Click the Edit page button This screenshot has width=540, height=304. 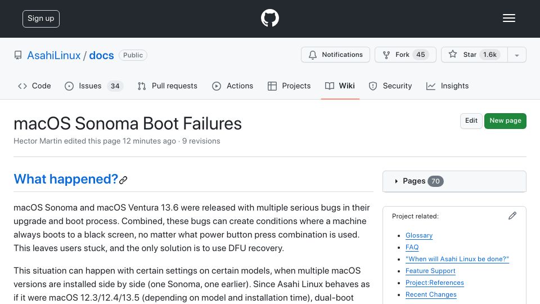point(471,120)
